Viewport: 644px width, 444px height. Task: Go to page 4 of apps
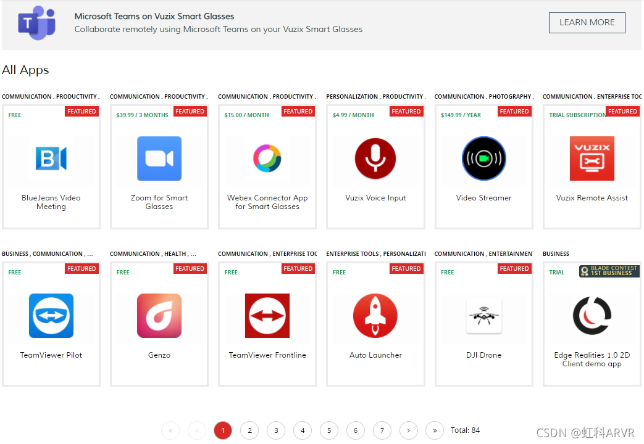[303, 430]
